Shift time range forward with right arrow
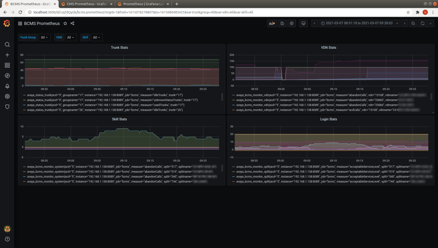This screenshot has height=248, width=438. [404, 23]
